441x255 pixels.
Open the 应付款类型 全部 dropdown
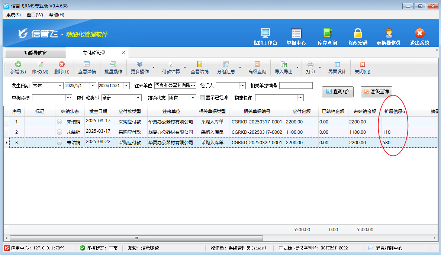[138, 98]
